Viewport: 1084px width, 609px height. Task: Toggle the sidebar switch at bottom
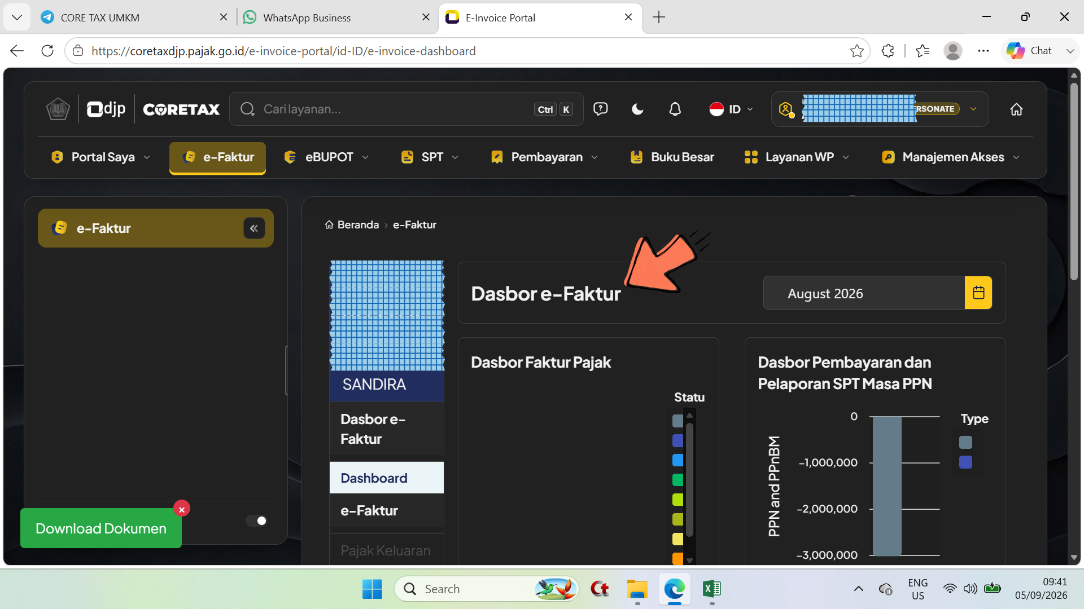click(x=256, y=520)
